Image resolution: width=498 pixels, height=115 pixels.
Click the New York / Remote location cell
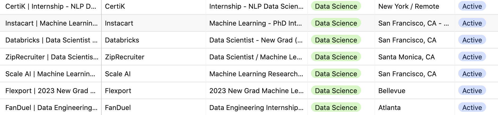point(415,6)
